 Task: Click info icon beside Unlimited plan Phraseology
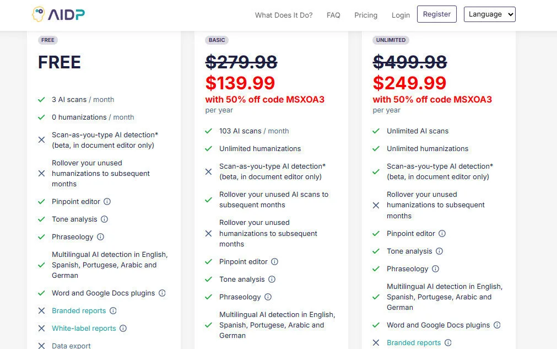point(436,269)
